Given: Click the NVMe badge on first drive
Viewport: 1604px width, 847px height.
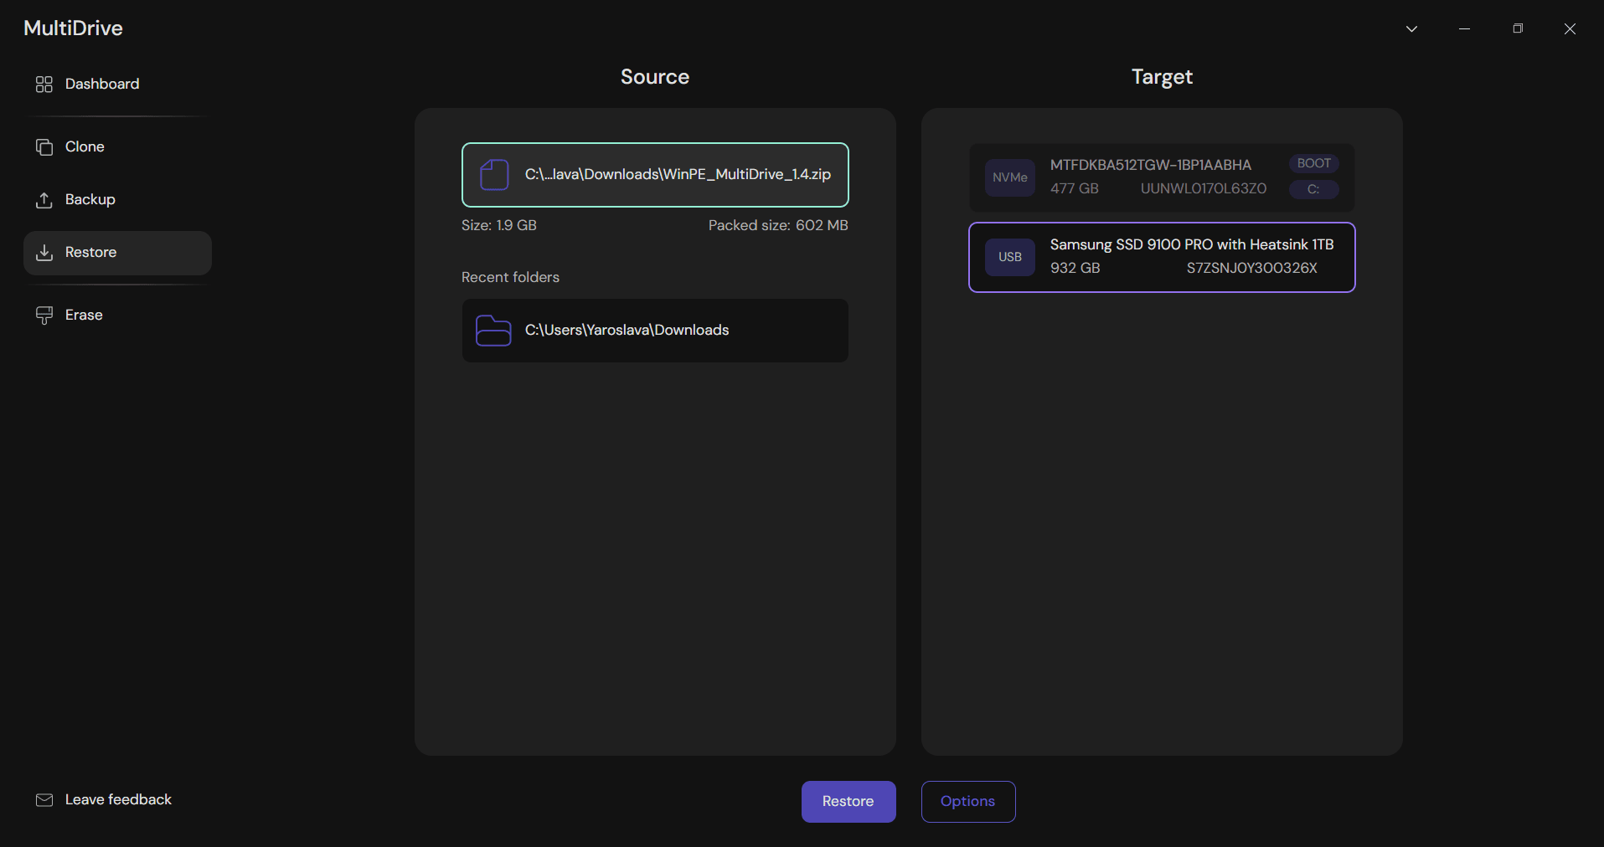Looking at the screenshot, I should (1010, 177).
